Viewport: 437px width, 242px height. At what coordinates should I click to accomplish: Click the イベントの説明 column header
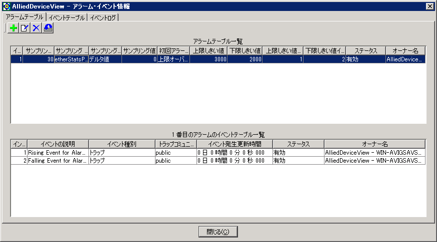pyautogui.click(x=57, y=144)
